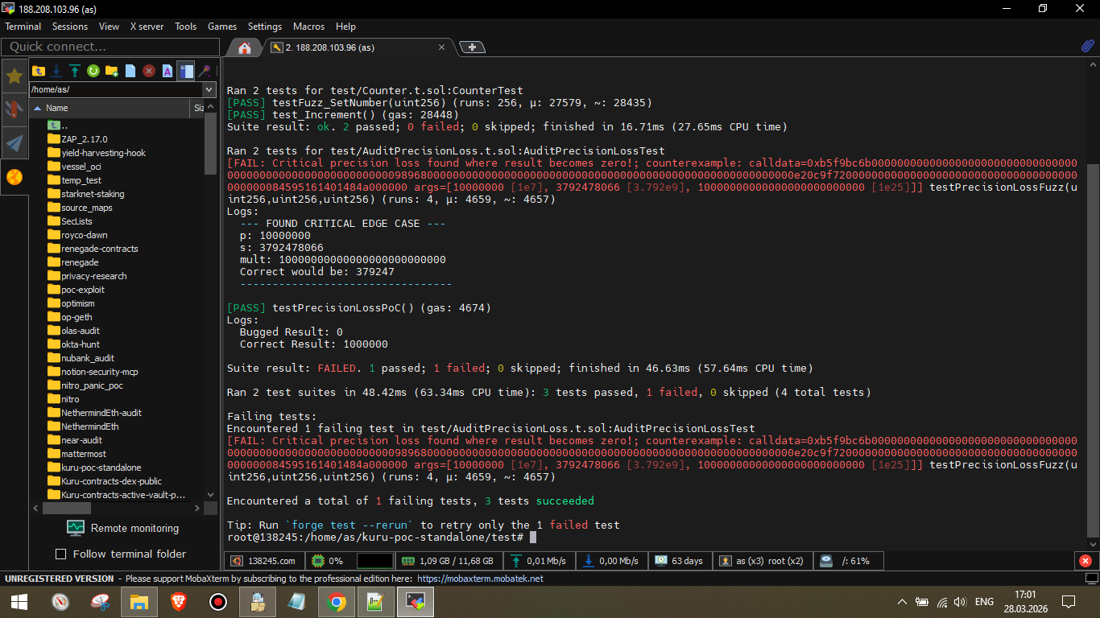Open the Brave browser taskbar icon
The image size is (1100, 618).
coord(179,601)
